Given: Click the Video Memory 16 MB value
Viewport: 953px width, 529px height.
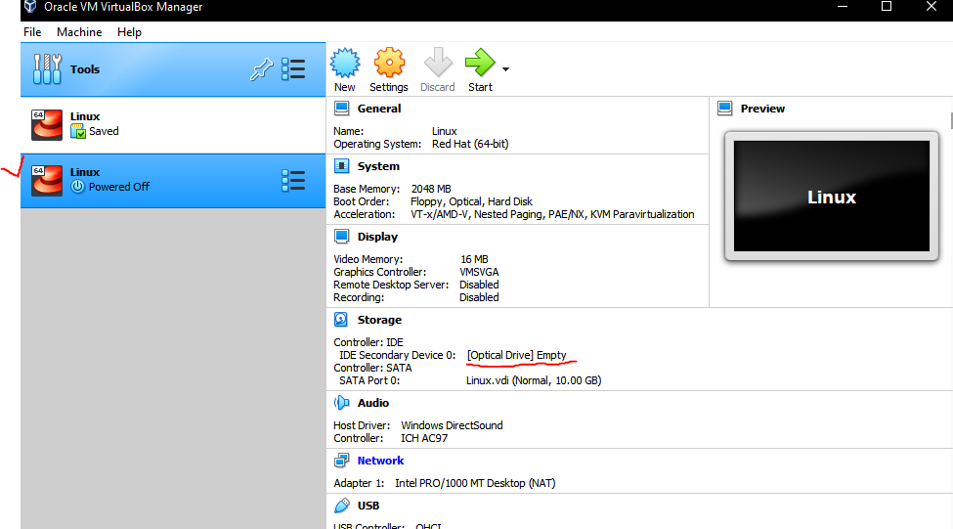Looking at the screenshot, I should pos(474,260).
